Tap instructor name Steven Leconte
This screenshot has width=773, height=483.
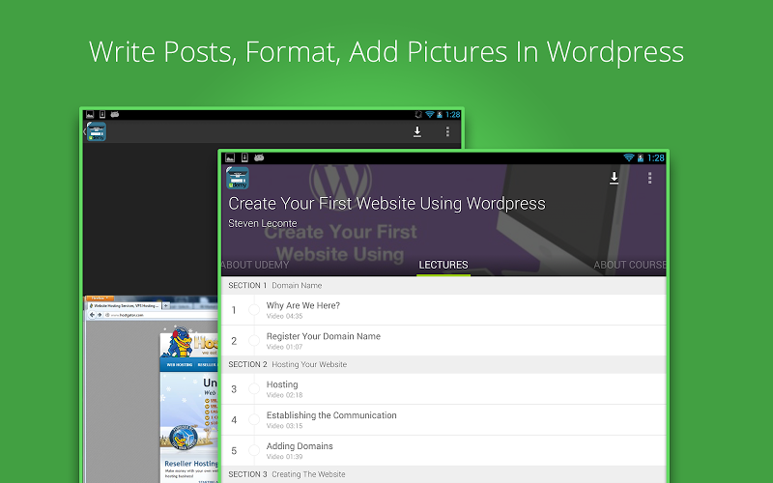point(263,223)
